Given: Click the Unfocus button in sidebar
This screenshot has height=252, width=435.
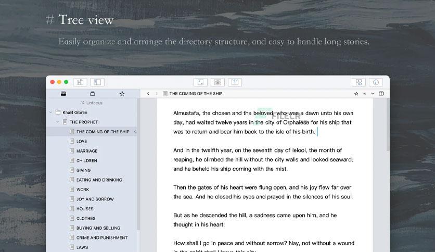Looking at the screenshot, I should (x=92, y=103).
